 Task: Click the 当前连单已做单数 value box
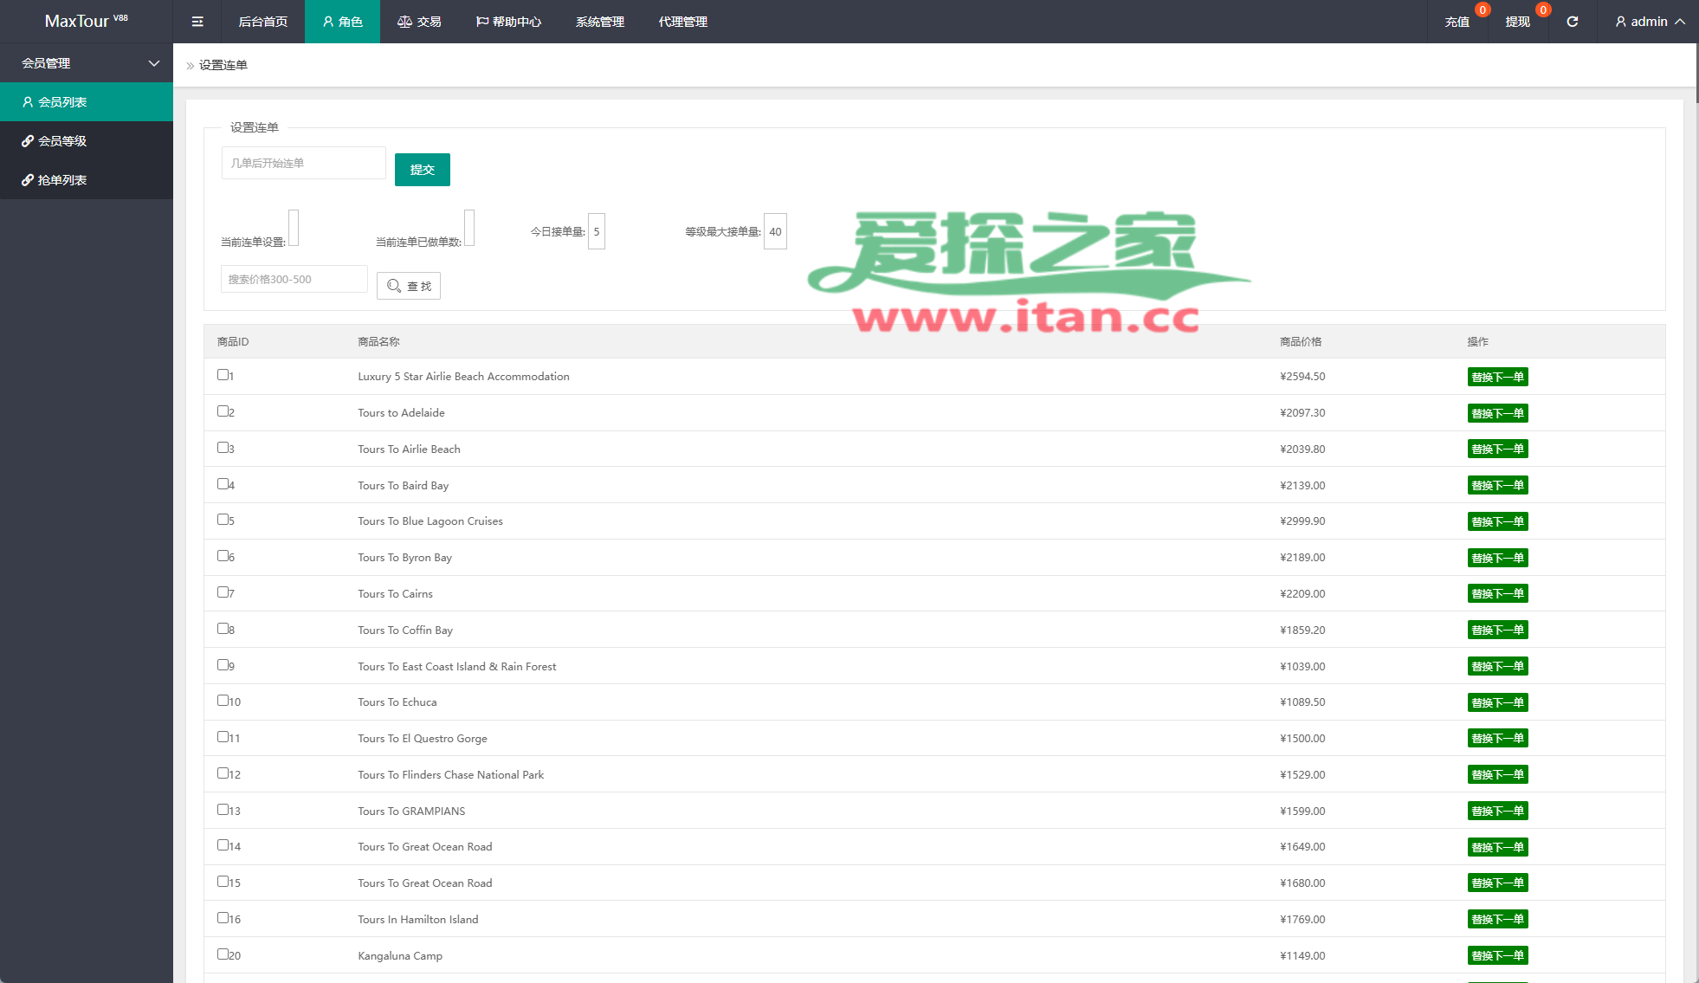coord(469,228)
